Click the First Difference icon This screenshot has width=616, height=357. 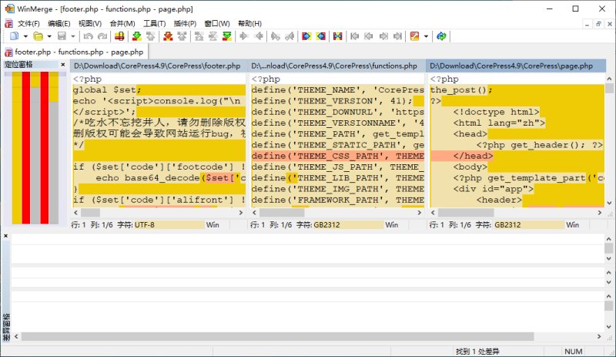(x=199, y=36)
